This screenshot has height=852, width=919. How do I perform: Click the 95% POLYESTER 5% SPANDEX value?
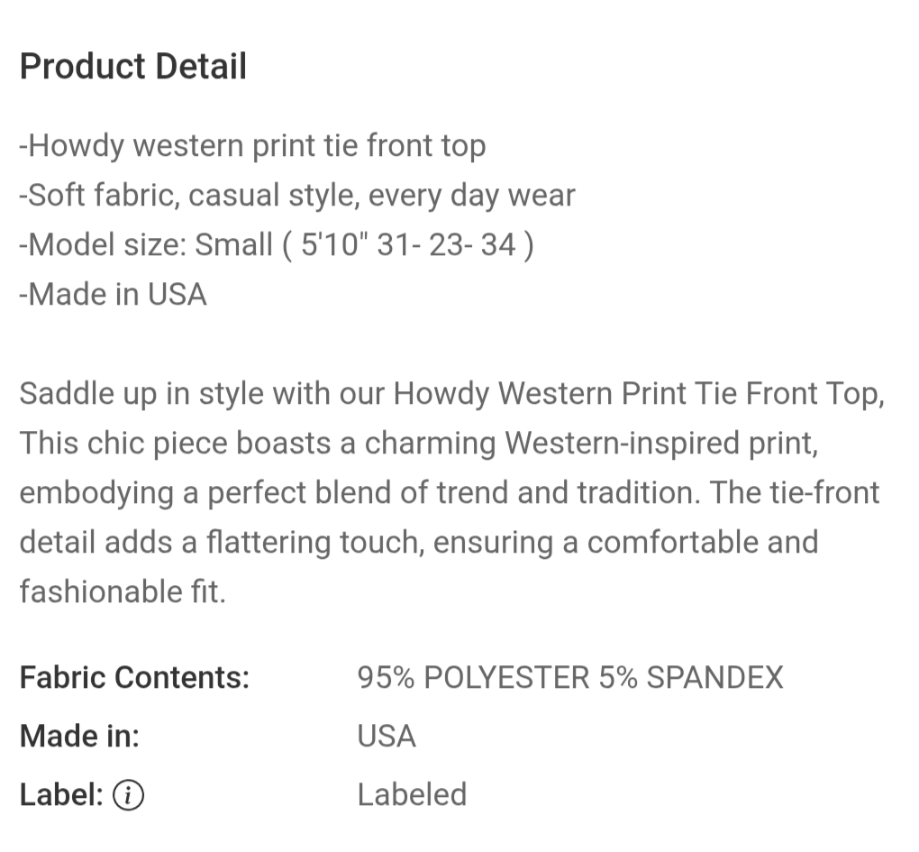coord(570,677)
